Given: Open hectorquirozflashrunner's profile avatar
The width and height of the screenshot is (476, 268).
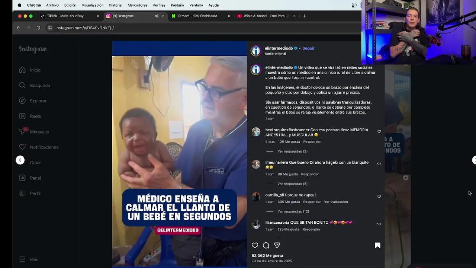Looking at the screenshot, I should [256, 132].
